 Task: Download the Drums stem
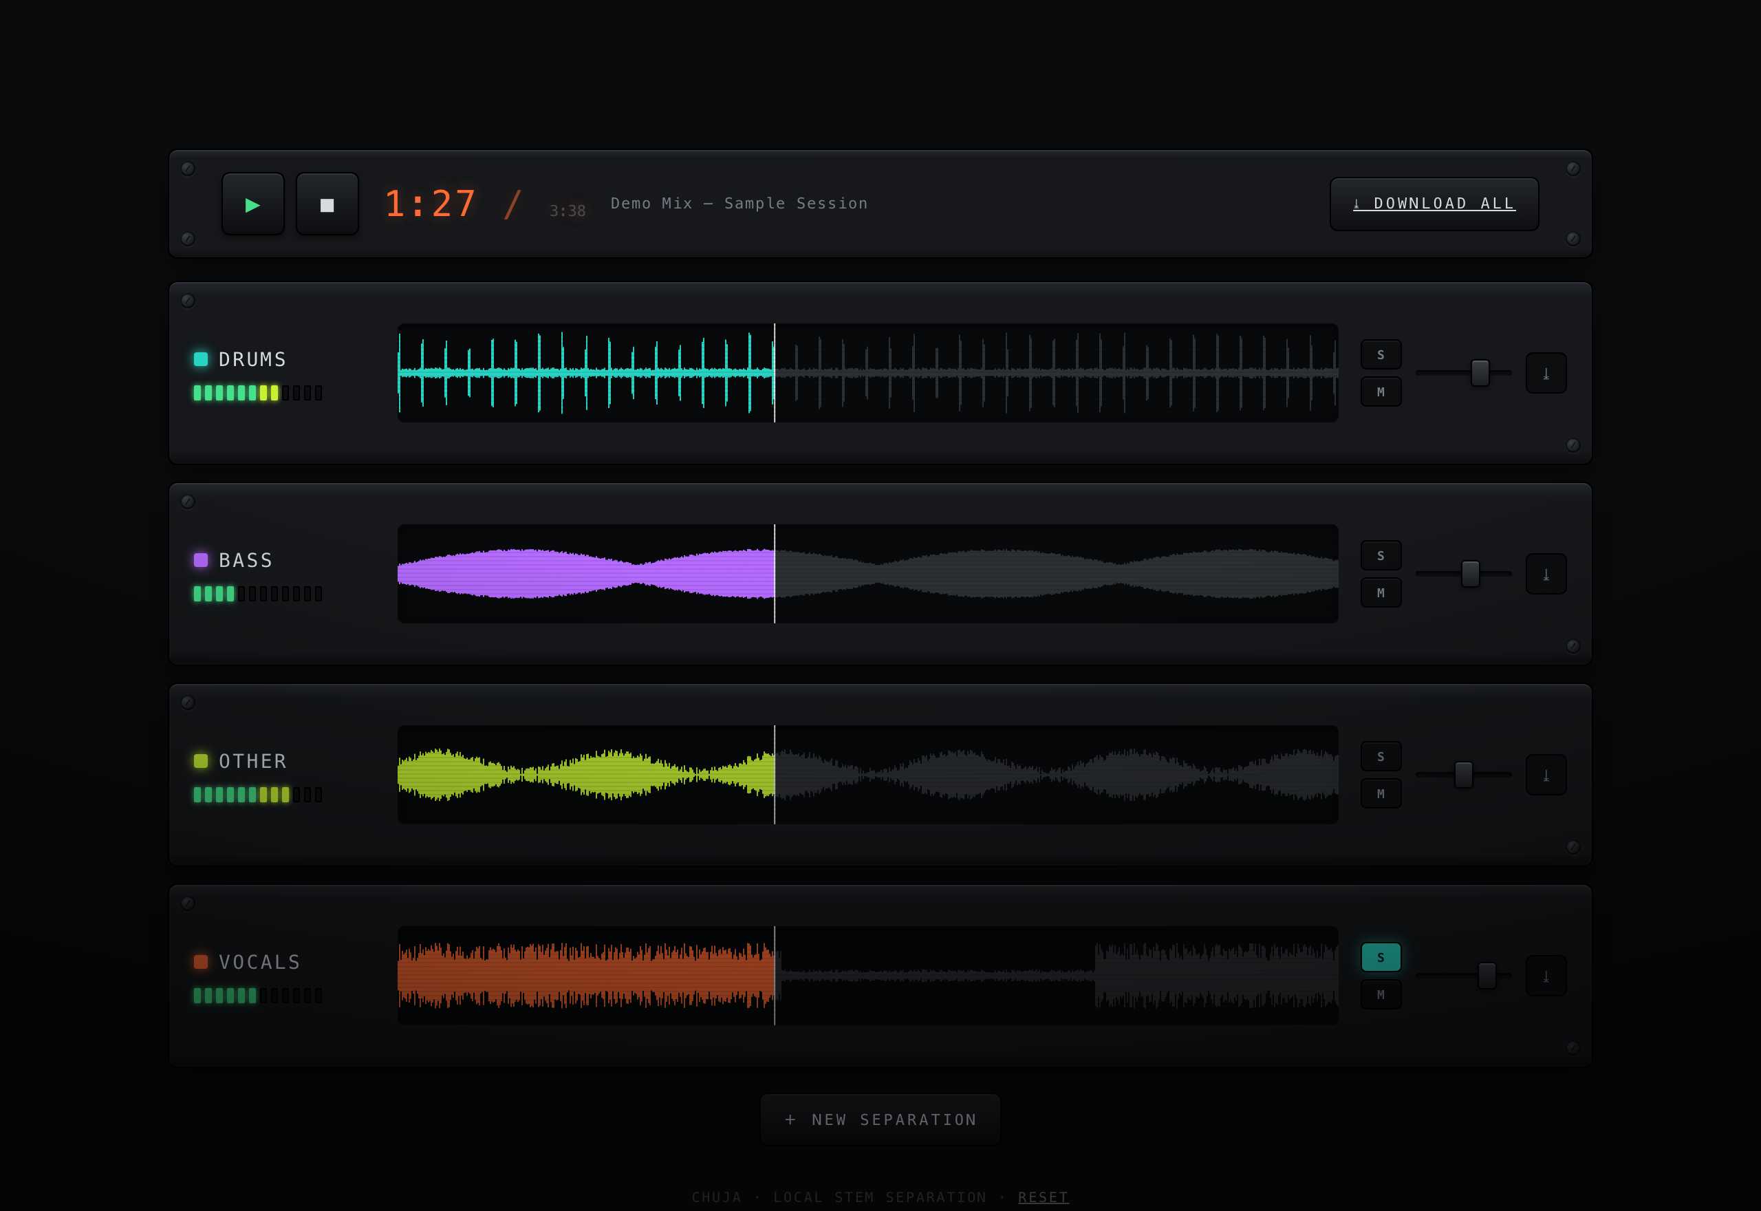pos(1546,372)
